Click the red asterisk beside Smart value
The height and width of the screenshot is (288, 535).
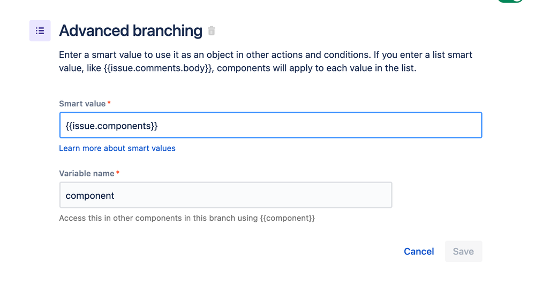pos(109,103)
